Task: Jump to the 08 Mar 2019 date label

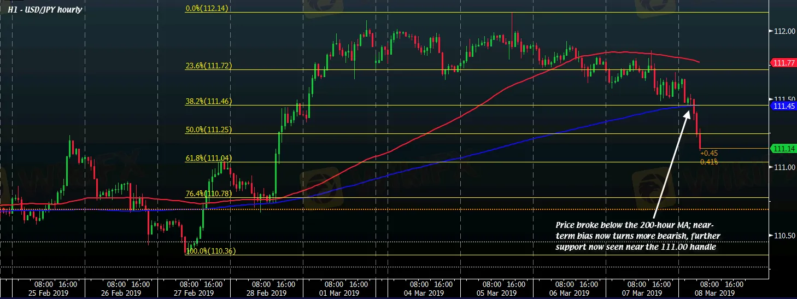Action: point(720,293)
